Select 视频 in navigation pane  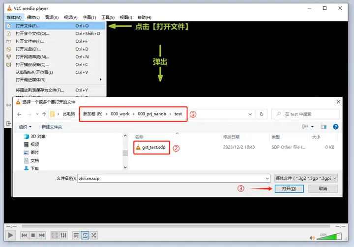coord(31,144)
